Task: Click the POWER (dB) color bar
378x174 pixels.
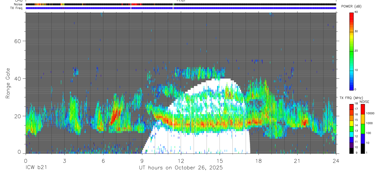Action: [352, 51]
